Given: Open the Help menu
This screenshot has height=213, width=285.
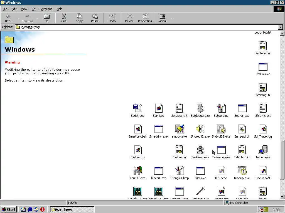Looking at the screenshot, I should click(60, 9).
